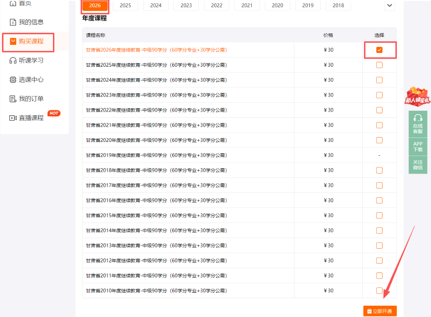Open the APP 下载 download panel
The width and height of the screenshot is (431, 317).
[418, 146]
